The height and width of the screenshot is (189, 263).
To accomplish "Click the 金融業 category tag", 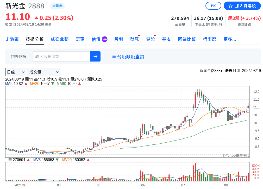I will 57,6.
